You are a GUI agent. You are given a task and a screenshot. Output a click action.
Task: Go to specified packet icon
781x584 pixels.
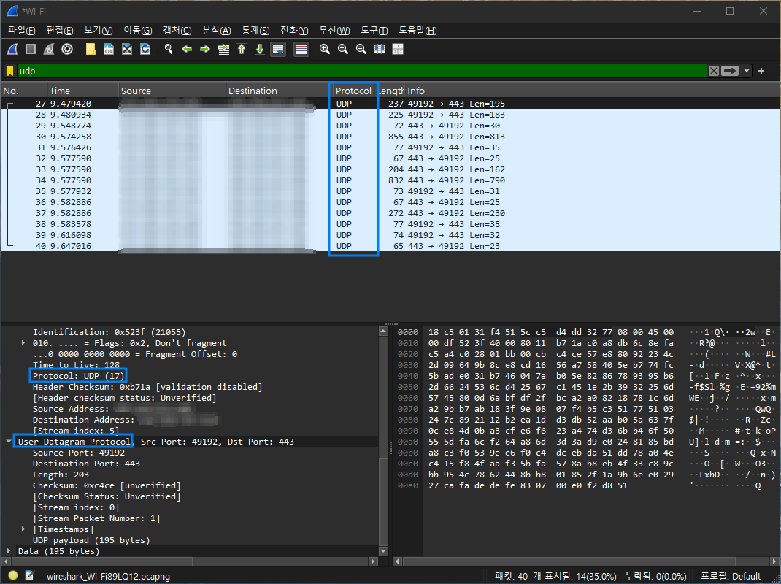[x=223, y=49]
